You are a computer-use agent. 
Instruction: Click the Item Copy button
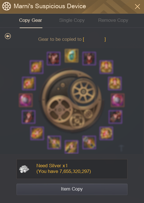point(72,189)
